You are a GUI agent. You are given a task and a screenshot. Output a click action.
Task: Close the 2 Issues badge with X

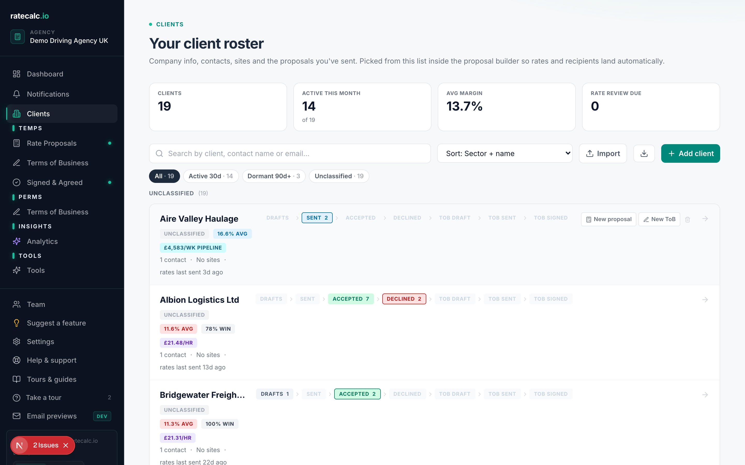[x=65, y=445]
